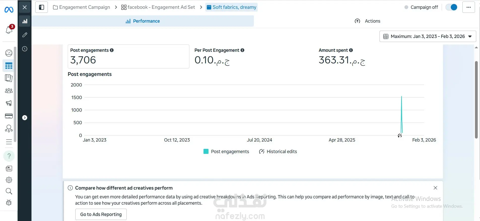Select the charts view icon in side rail
This screenshot has width=480, height=221.
point(25,21)
